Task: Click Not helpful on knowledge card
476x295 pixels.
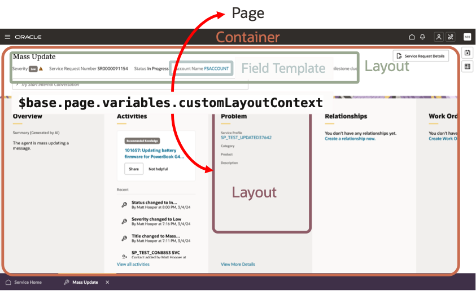Action: pyautogui.click(x=158, y=169)
